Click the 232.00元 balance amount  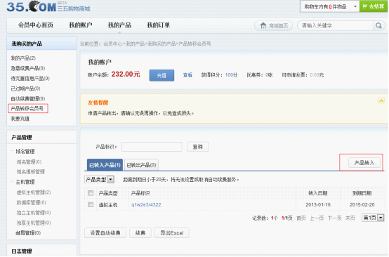126,74
